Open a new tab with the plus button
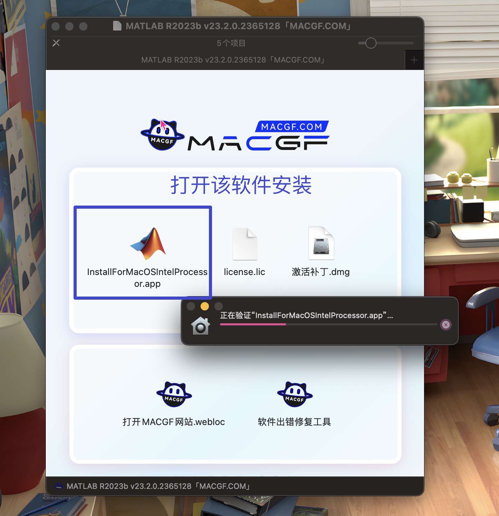This screenshot has height=516, width=499. tap(414, 60)
